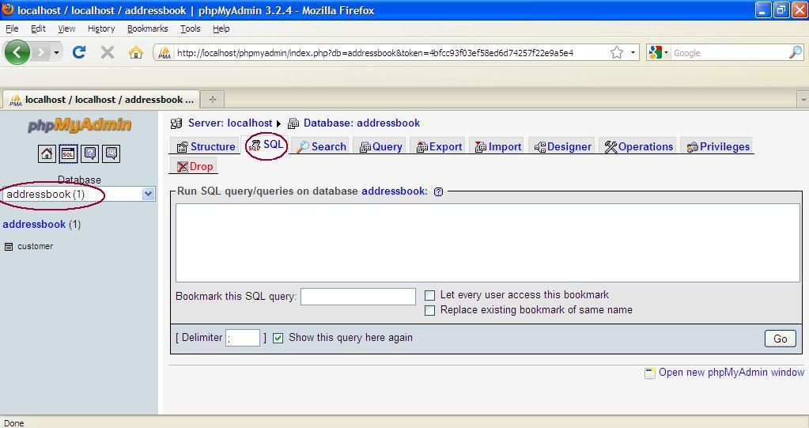Image resolution: width=809 pixels, height=428 pixels.
Task: Open phpMyAdmin documentation icon
Action: click(90, 153)
